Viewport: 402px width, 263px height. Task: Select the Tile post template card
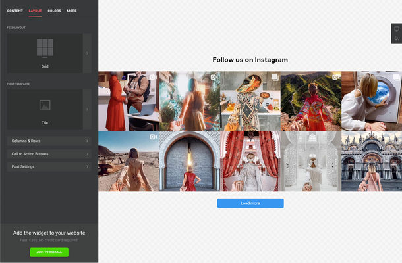[45, 110]
